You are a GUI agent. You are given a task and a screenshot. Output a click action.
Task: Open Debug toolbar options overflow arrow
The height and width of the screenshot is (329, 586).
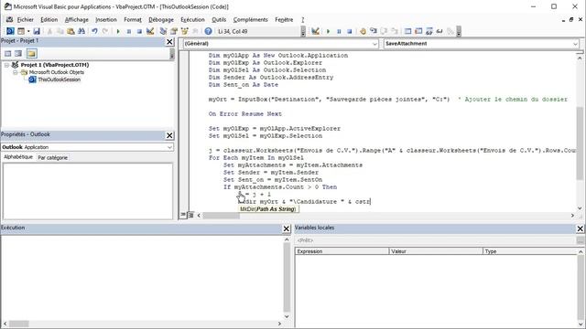[x=459, y=32]
